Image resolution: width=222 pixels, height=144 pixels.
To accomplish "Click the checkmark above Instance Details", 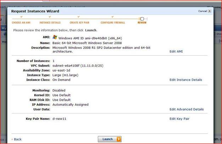I will pos(50,17).
